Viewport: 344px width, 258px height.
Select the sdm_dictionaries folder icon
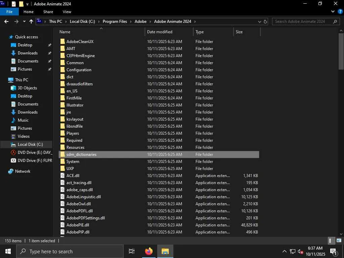pos(62,155)
